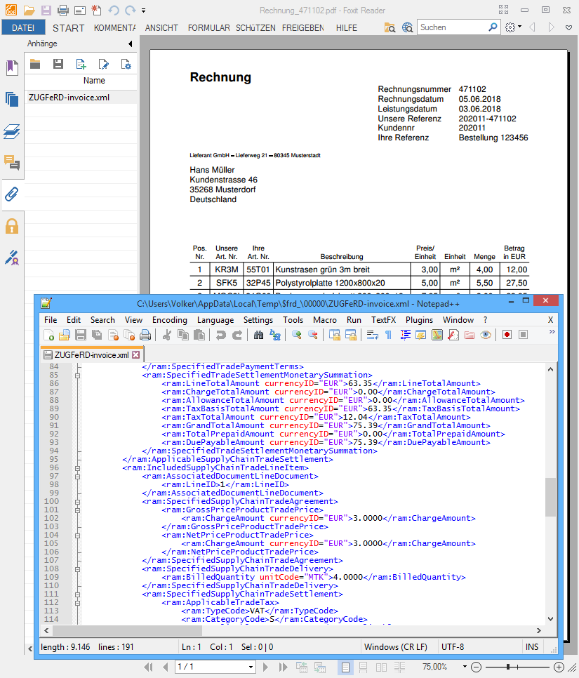Click the DATEI button

(x=23, y=28)
